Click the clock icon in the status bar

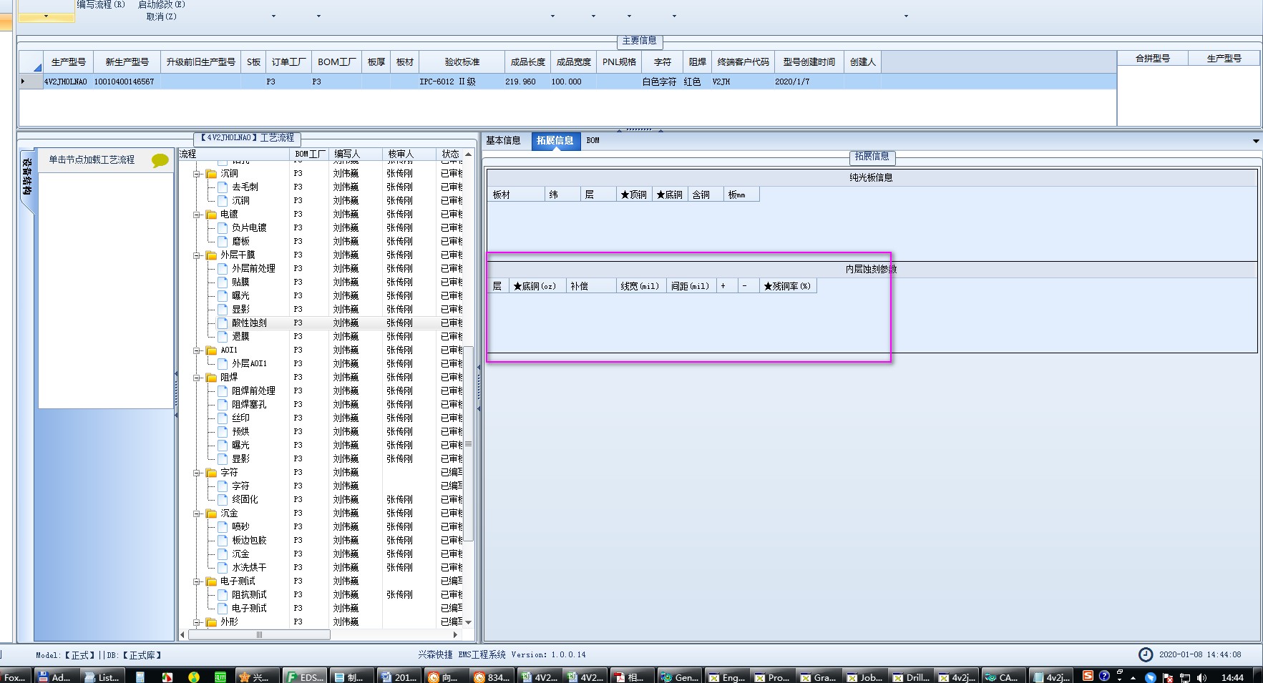(1146, 654)
